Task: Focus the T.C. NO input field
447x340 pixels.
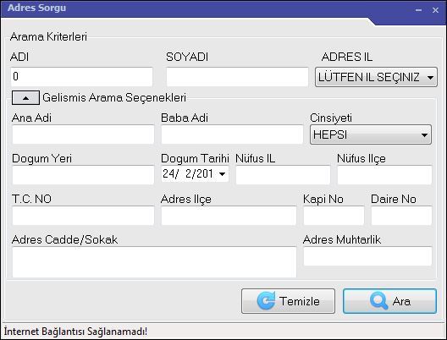Action: pos(83,216)
